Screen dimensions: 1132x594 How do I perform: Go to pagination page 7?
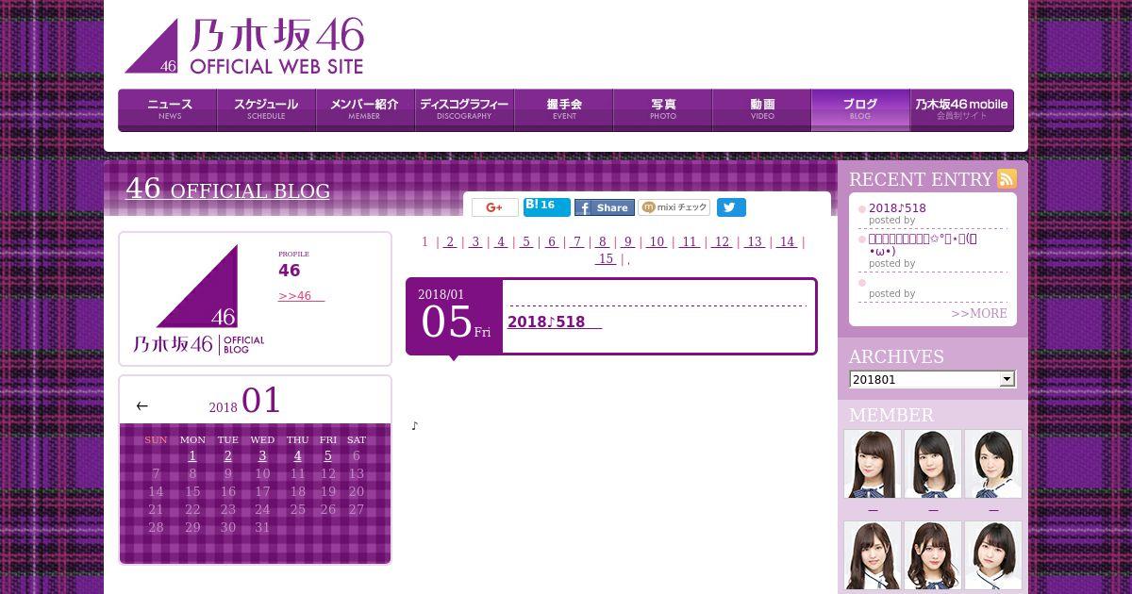577,241
